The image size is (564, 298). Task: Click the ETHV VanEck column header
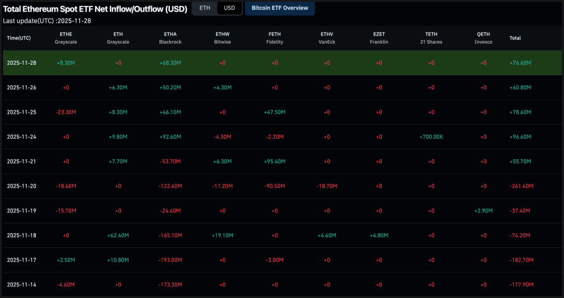[x=327, y=38]
